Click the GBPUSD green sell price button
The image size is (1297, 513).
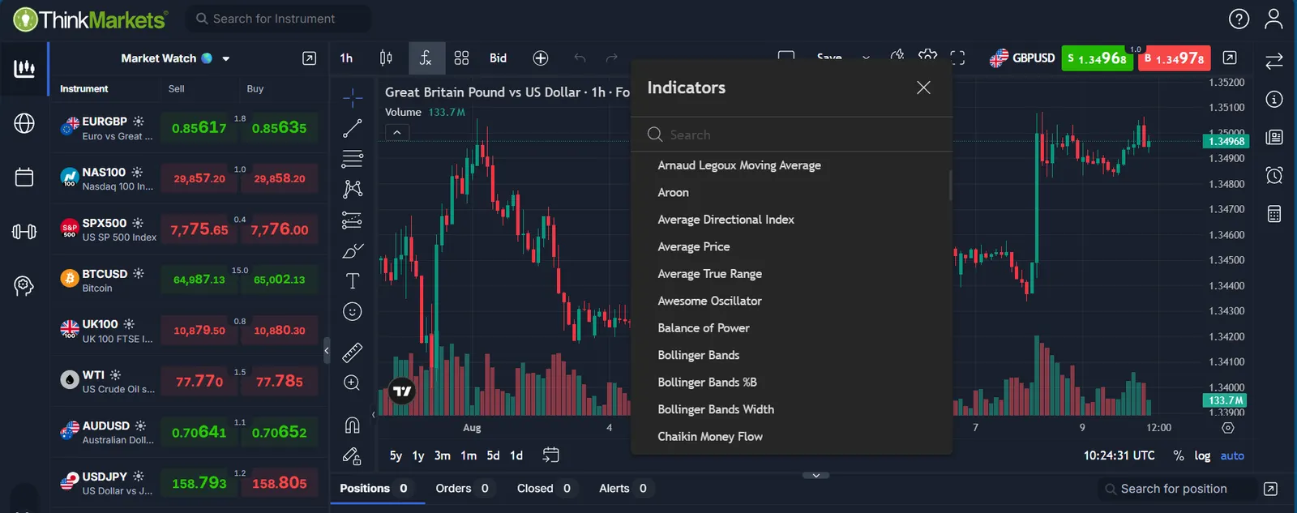pos(1098,58)
